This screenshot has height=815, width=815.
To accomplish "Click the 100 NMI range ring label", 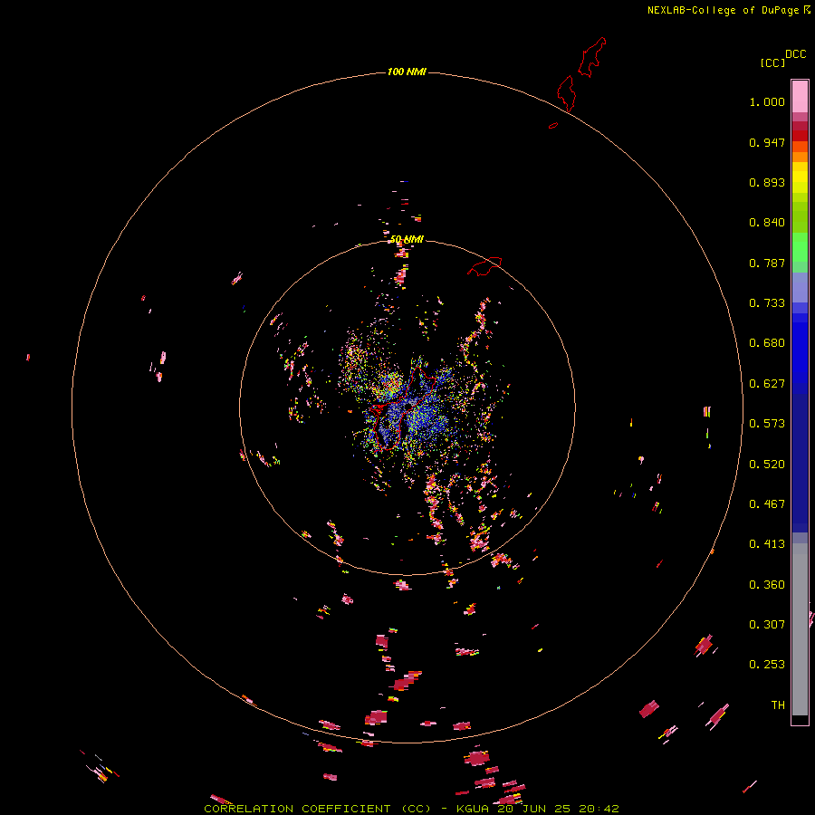I will click(x=407, y=72).
